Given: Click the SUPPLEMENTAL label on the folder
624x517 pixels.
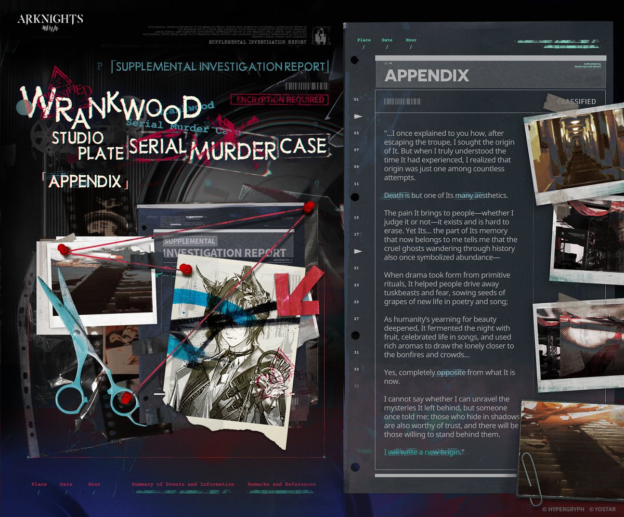Looking at the screenshot, I should point(189,241).
